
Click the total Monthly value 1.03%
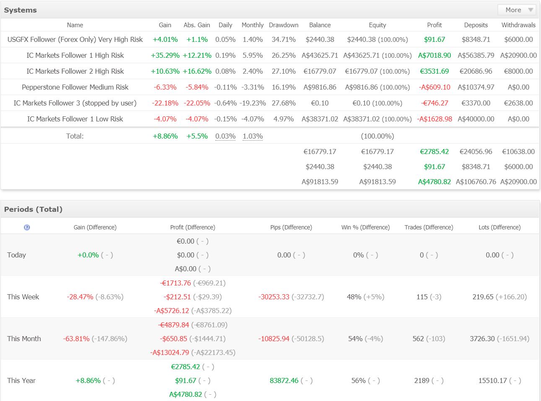point(253,136)
